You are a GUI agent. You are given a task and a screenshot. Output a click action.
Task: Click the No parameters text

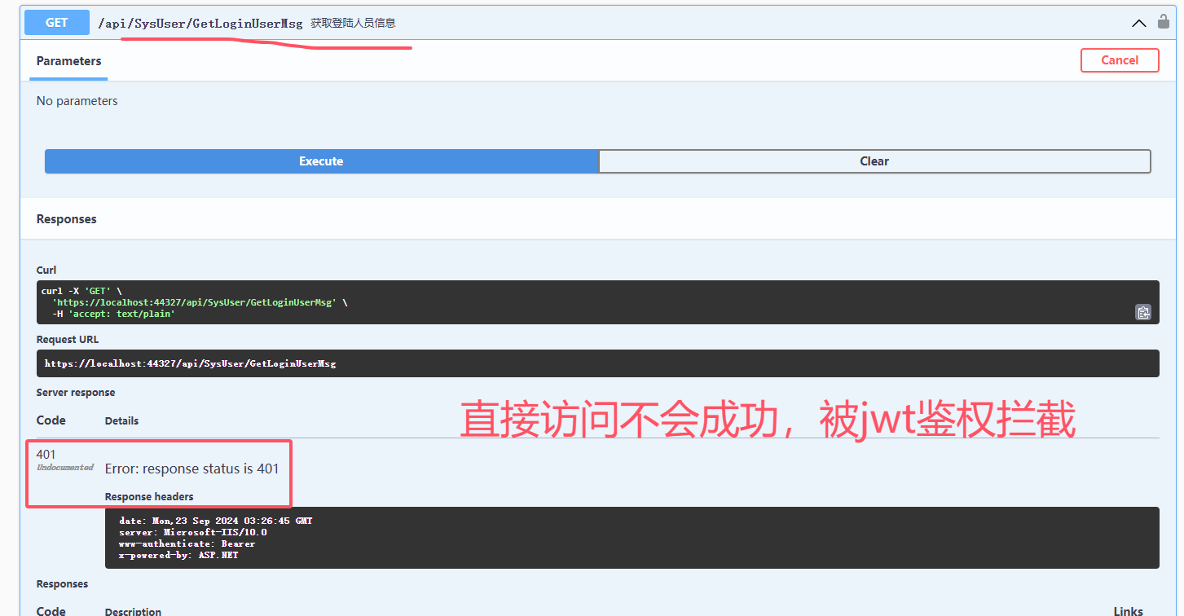coord(77,101)
